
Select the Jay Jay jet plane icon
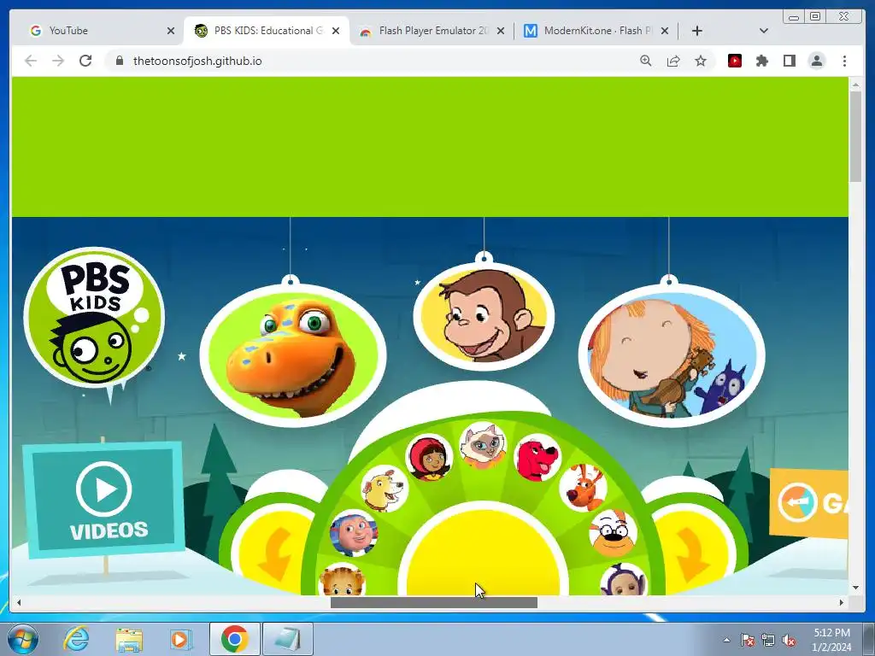(353, 533)
